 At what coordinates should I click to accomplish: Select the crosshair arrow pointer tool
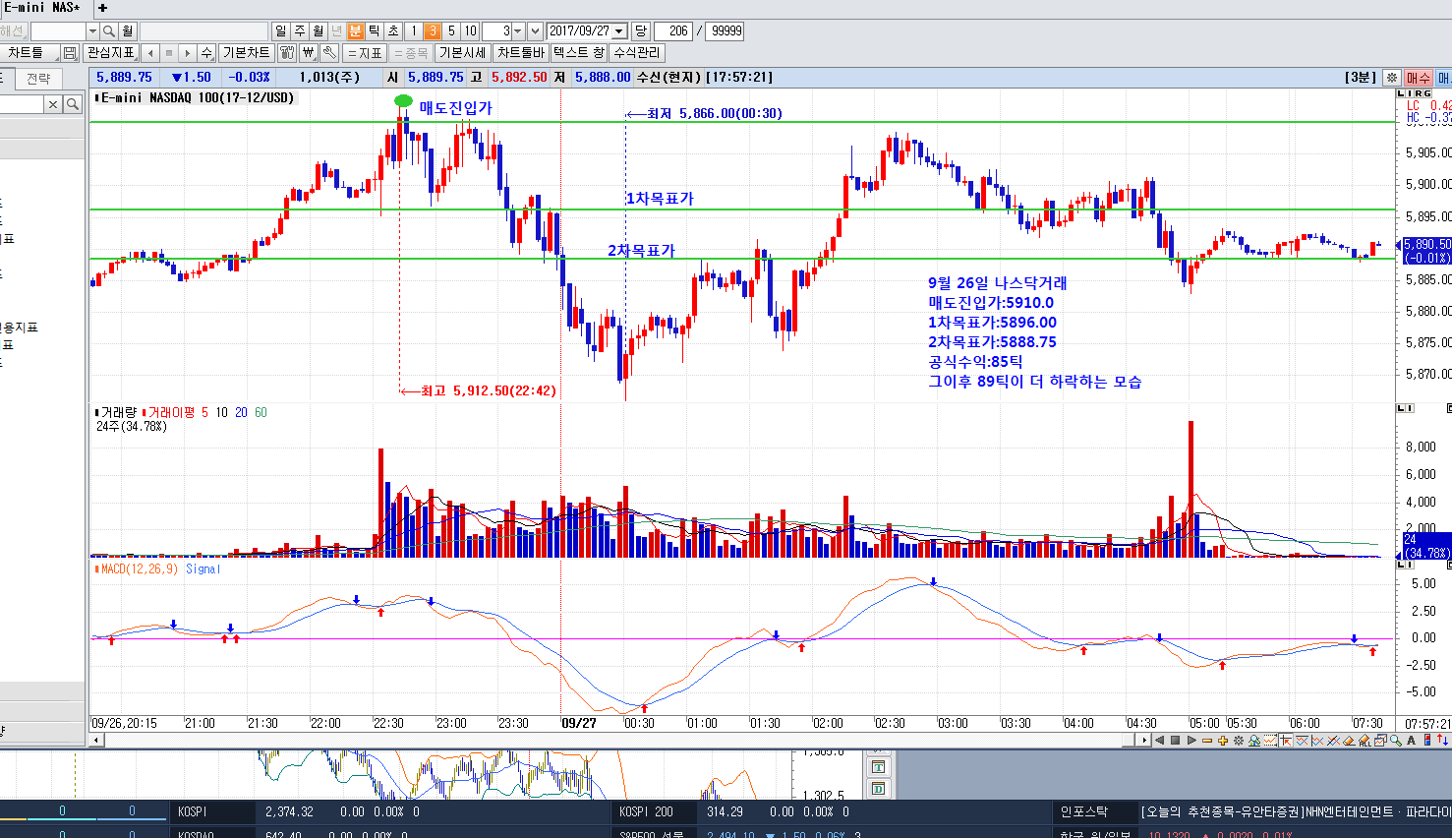(x=1286, y=741)
